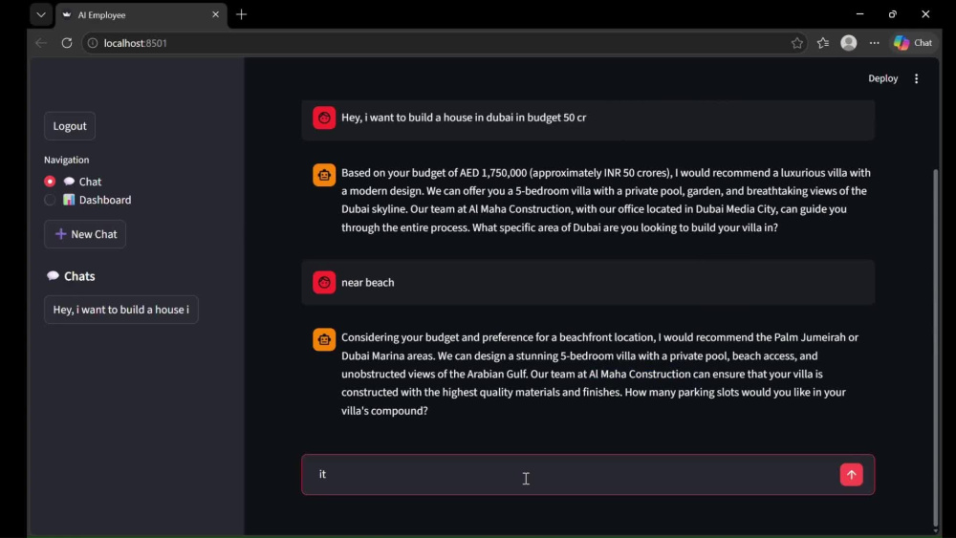Send the message with the red arrow button

(x=851, y=475)
